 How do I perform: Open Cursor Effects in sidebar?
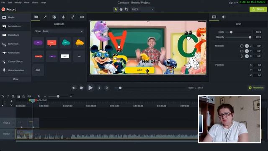15,62
